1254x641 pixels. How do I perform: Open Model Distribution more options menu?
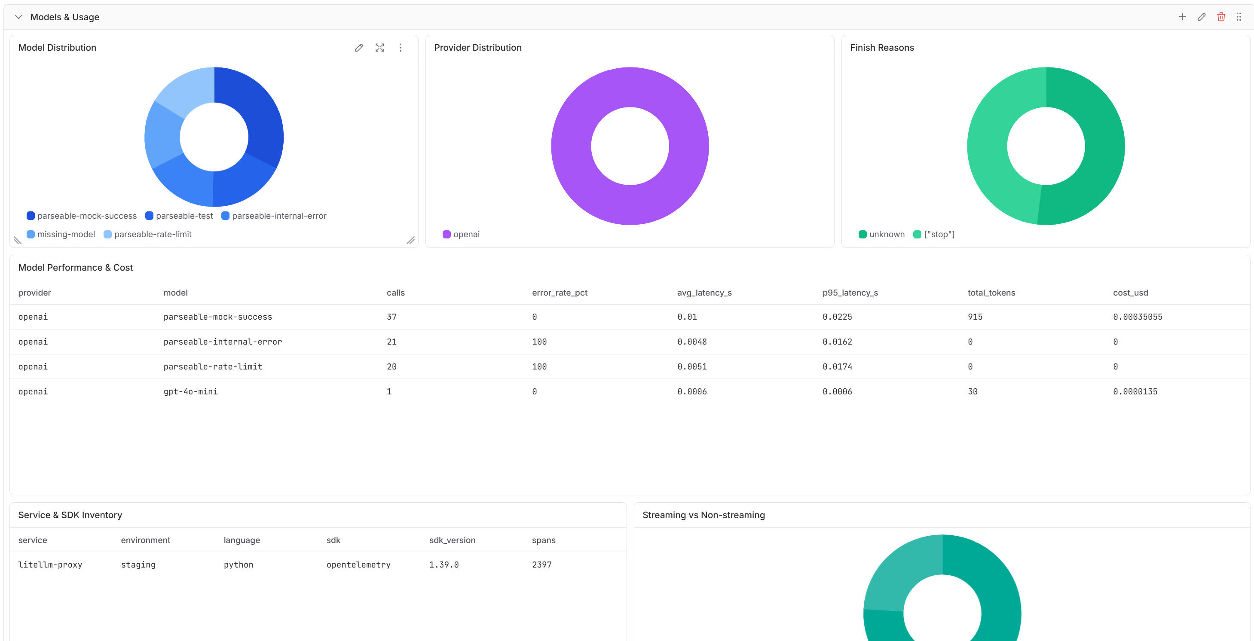[401, 48]
